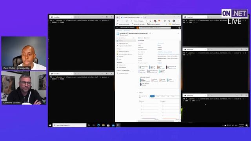Viewport: 251px width, 141px height.
Task: Open a new Edge browser tab
Action: (145, 17)
